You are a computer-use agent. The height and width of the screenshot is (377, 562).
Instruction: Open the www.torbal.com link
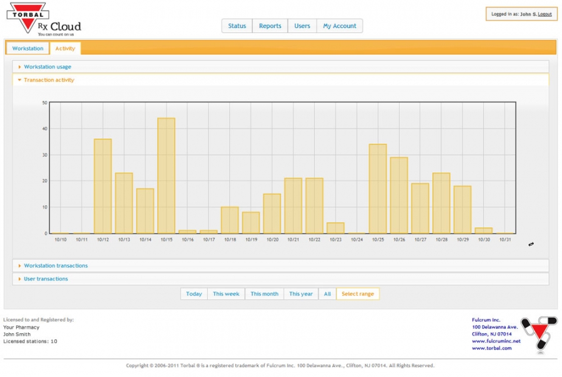point(492,348)
